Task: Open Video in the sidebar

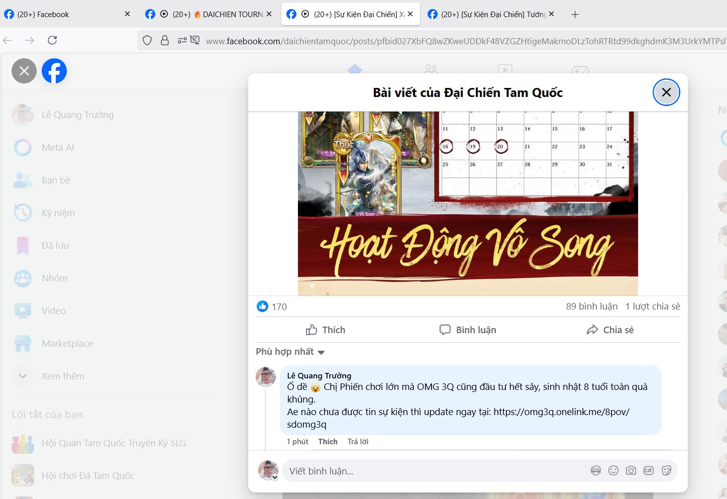Action: [x=115, y=311]
